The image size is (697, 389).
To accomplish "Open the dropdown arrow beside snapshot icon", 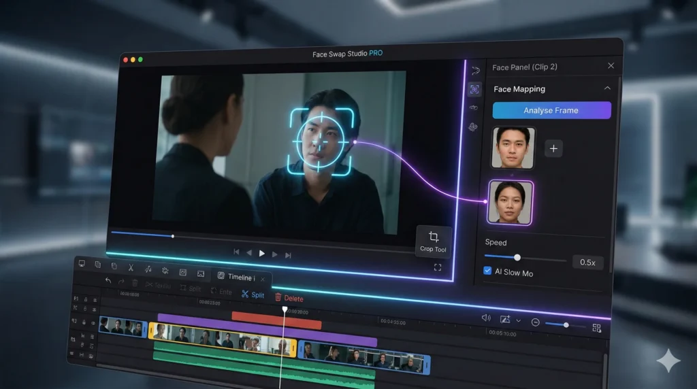I will pyautogui.click(x=518, y=320).
